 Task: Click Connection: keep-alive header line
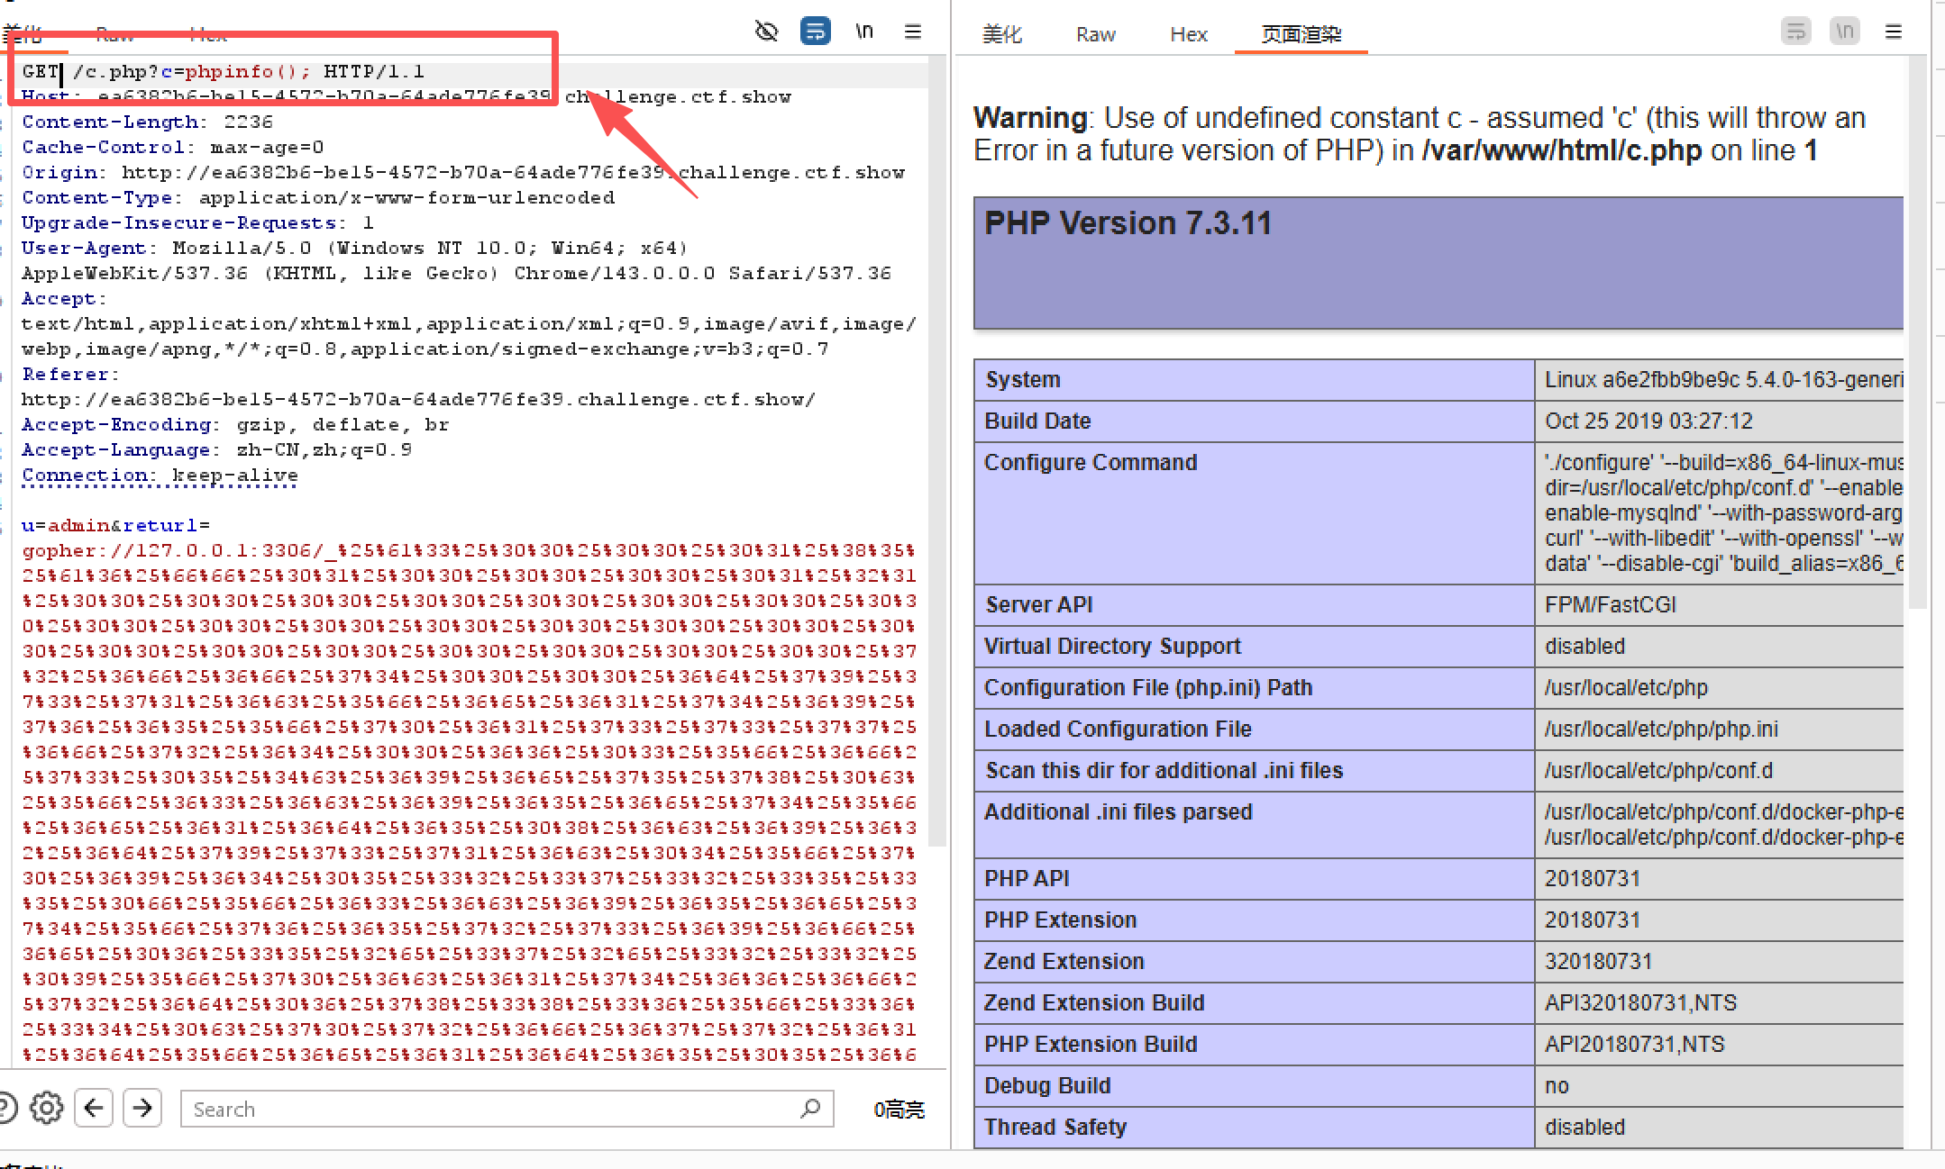pos(160,475)
